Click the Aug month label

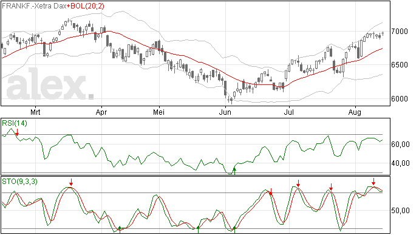coord(355,112)
